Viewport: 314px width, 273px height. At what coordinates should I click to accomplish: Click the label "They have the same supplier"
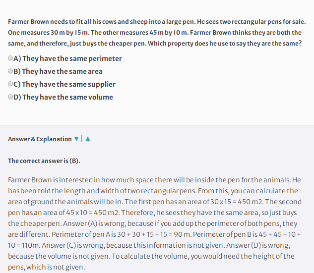68,84
